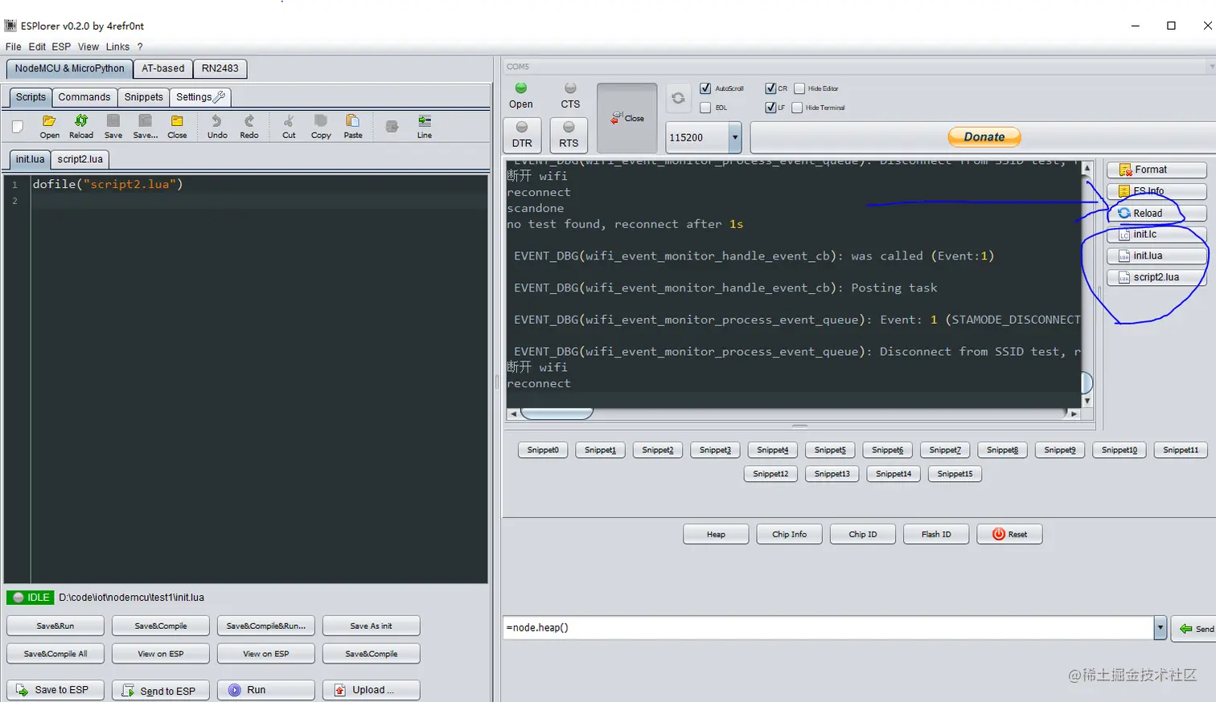Show FS Info for the ESP
Image resolution: width=1216 pixels, height=702 pixels.
pyautogui.click(x=1156, y=191)
